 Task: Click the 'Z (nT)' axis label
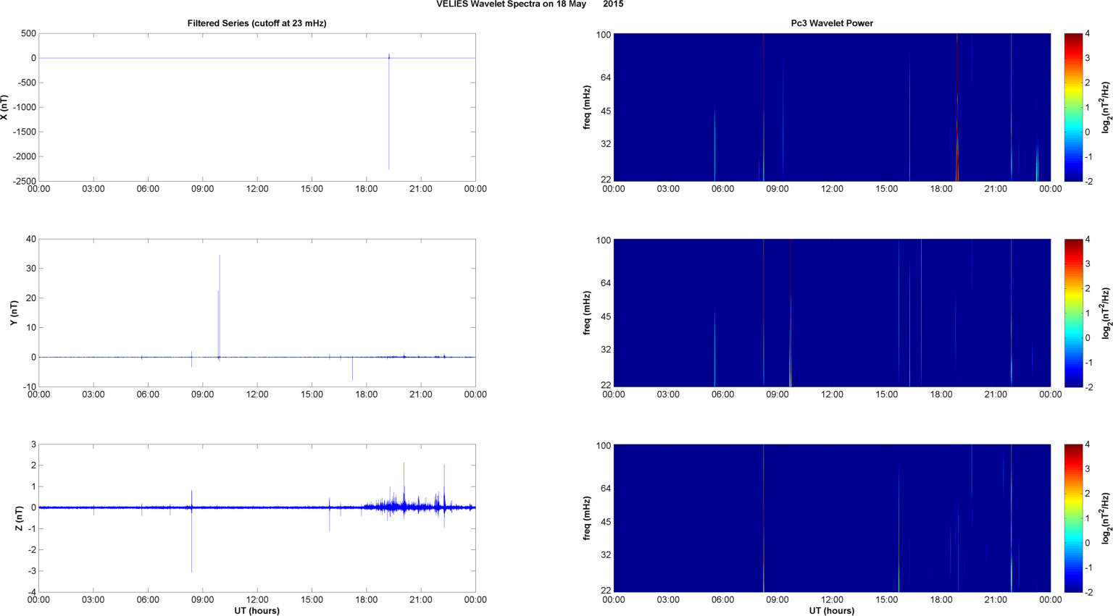20,518
